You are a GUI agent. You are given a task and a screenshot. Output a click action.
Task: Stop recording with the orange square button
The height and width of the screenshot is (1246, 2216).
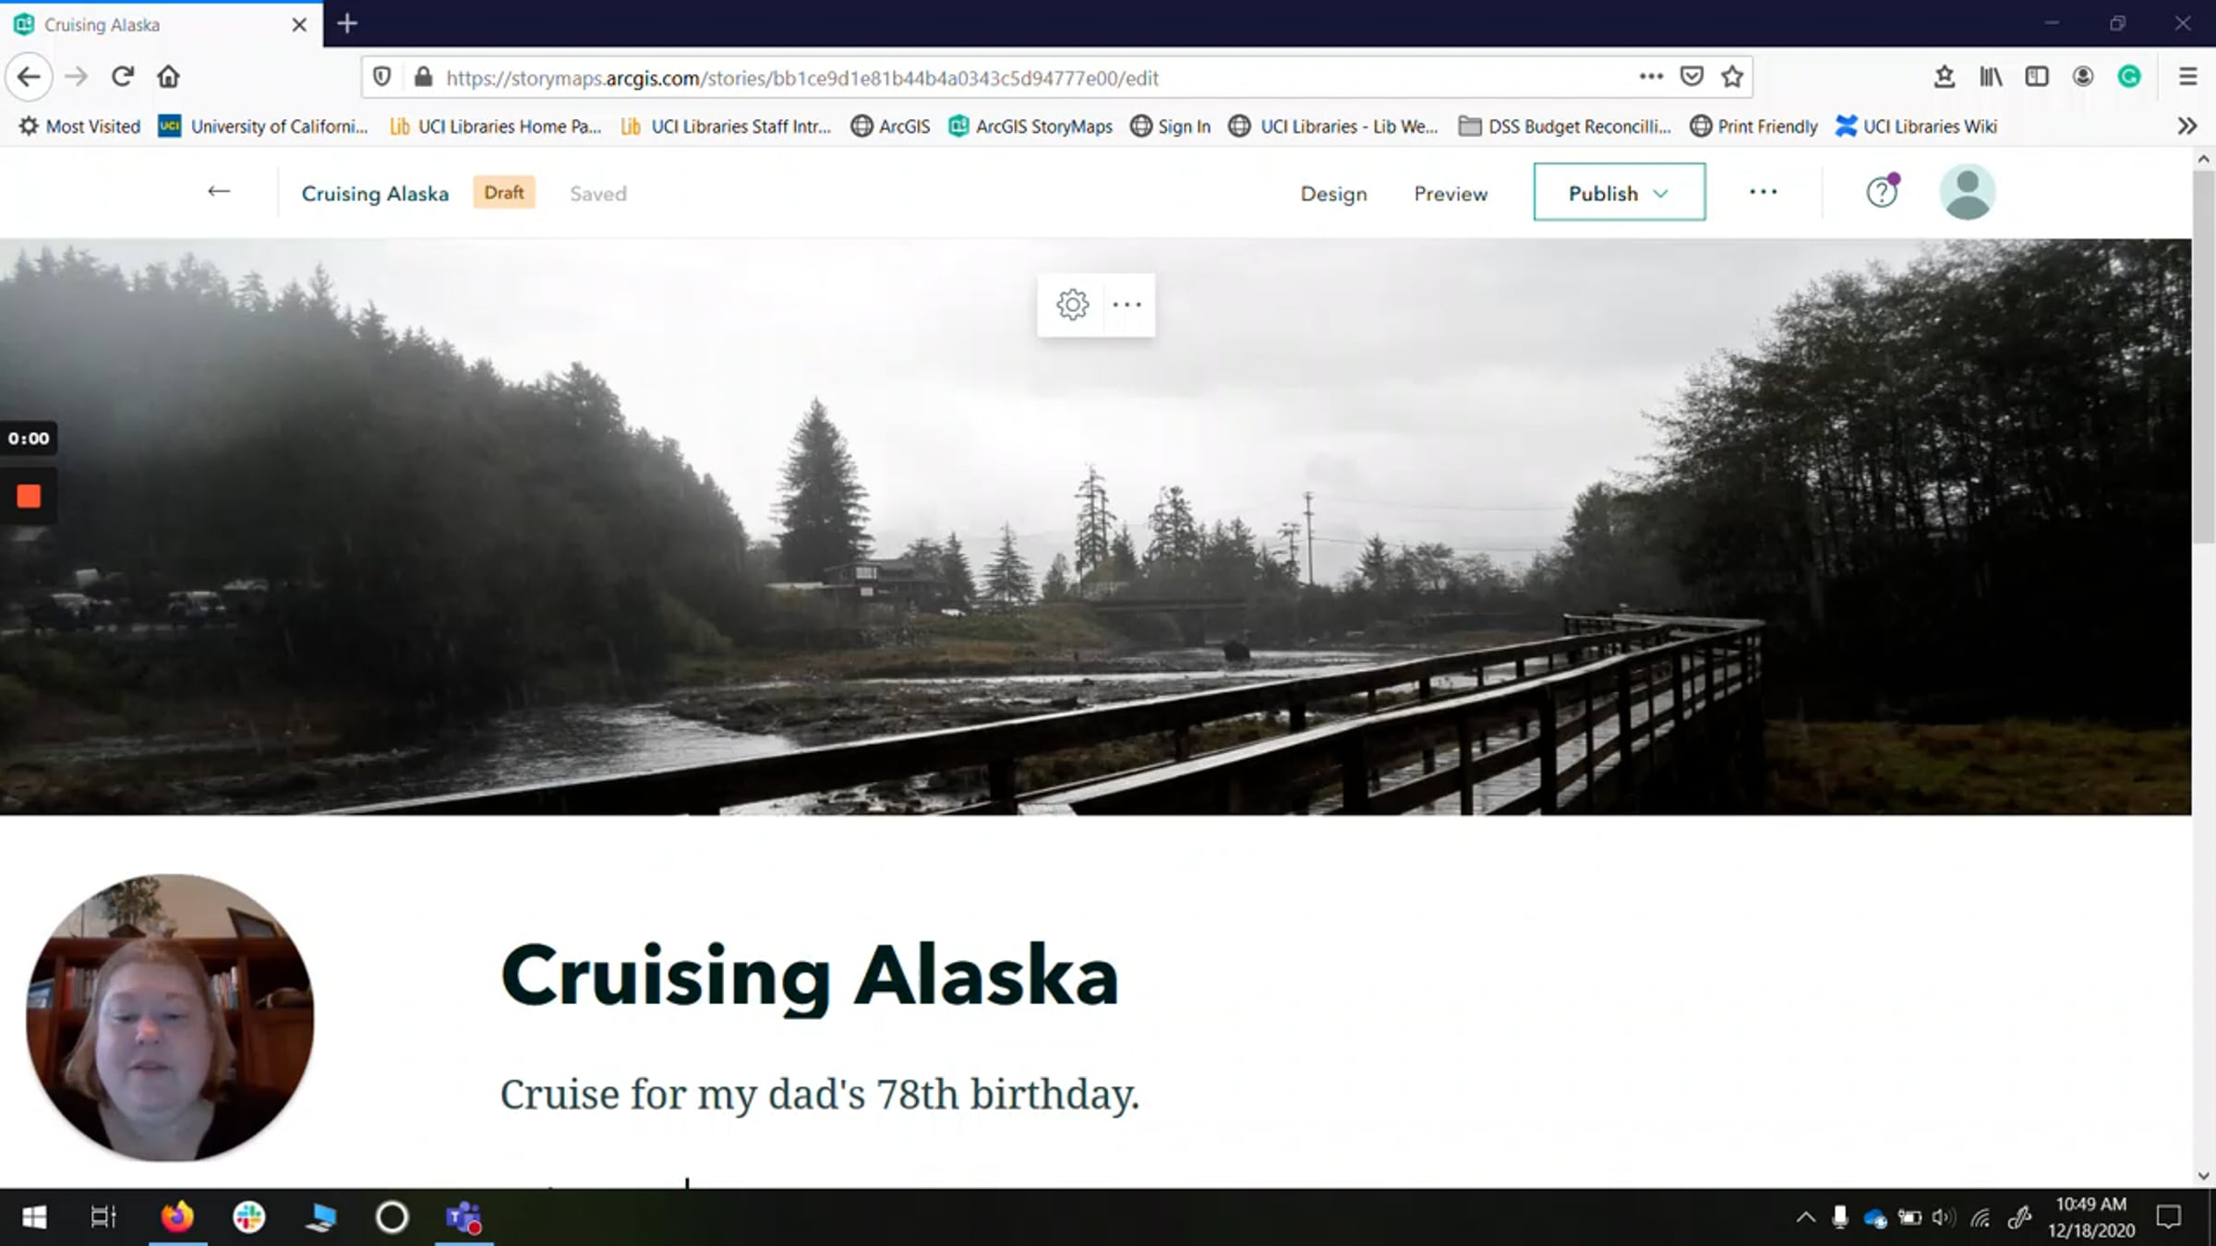pyautogui.click(x=29, y=497)
